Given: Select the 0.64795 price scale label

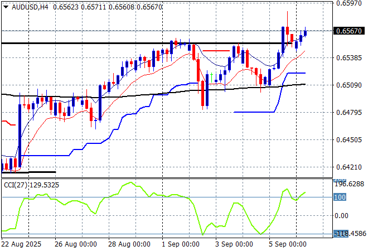Looking at the screenshot, I should 349,113.
